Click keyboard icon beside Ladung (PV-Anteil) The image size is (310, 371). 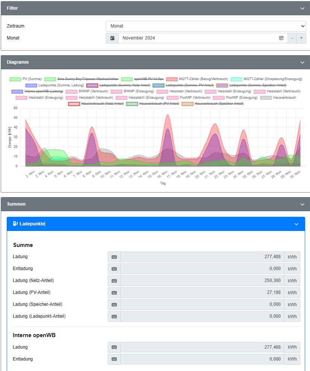pos(114,293)
